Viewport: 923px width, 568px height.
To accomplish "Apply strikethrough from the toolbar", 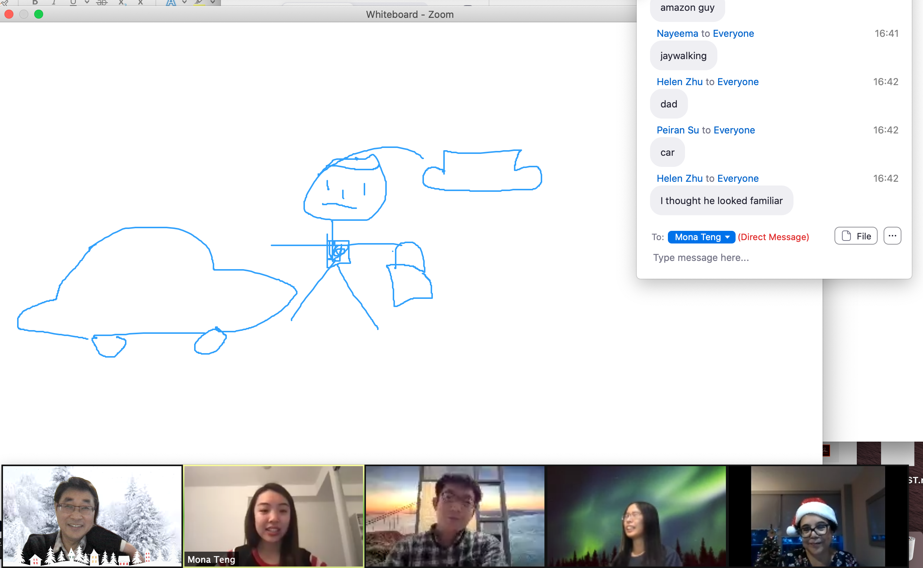I will pyautogui.click(x=102, y=2).
